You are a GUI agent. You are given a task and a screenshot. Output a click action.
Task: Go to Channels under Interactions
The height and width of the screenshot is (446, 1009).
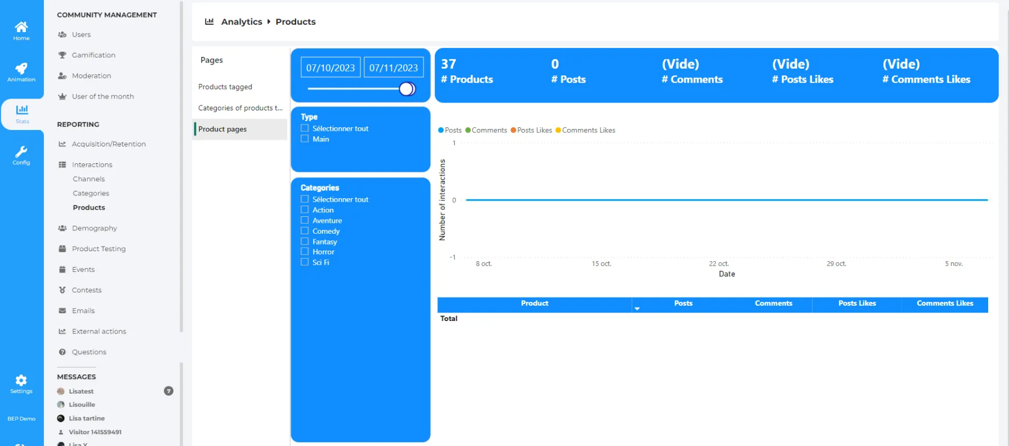coord(88,179)
